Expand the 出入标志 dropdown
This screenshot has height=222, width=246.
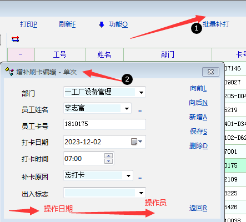click(141, 193)
